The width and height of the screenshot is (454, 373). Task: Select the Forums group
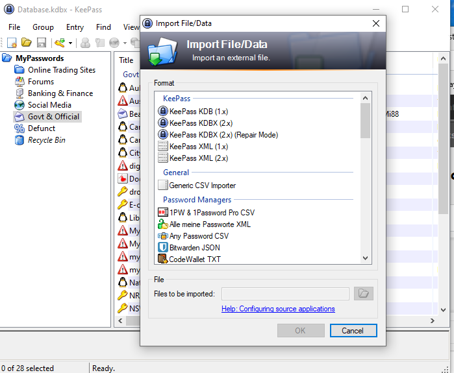click(41, 82)
